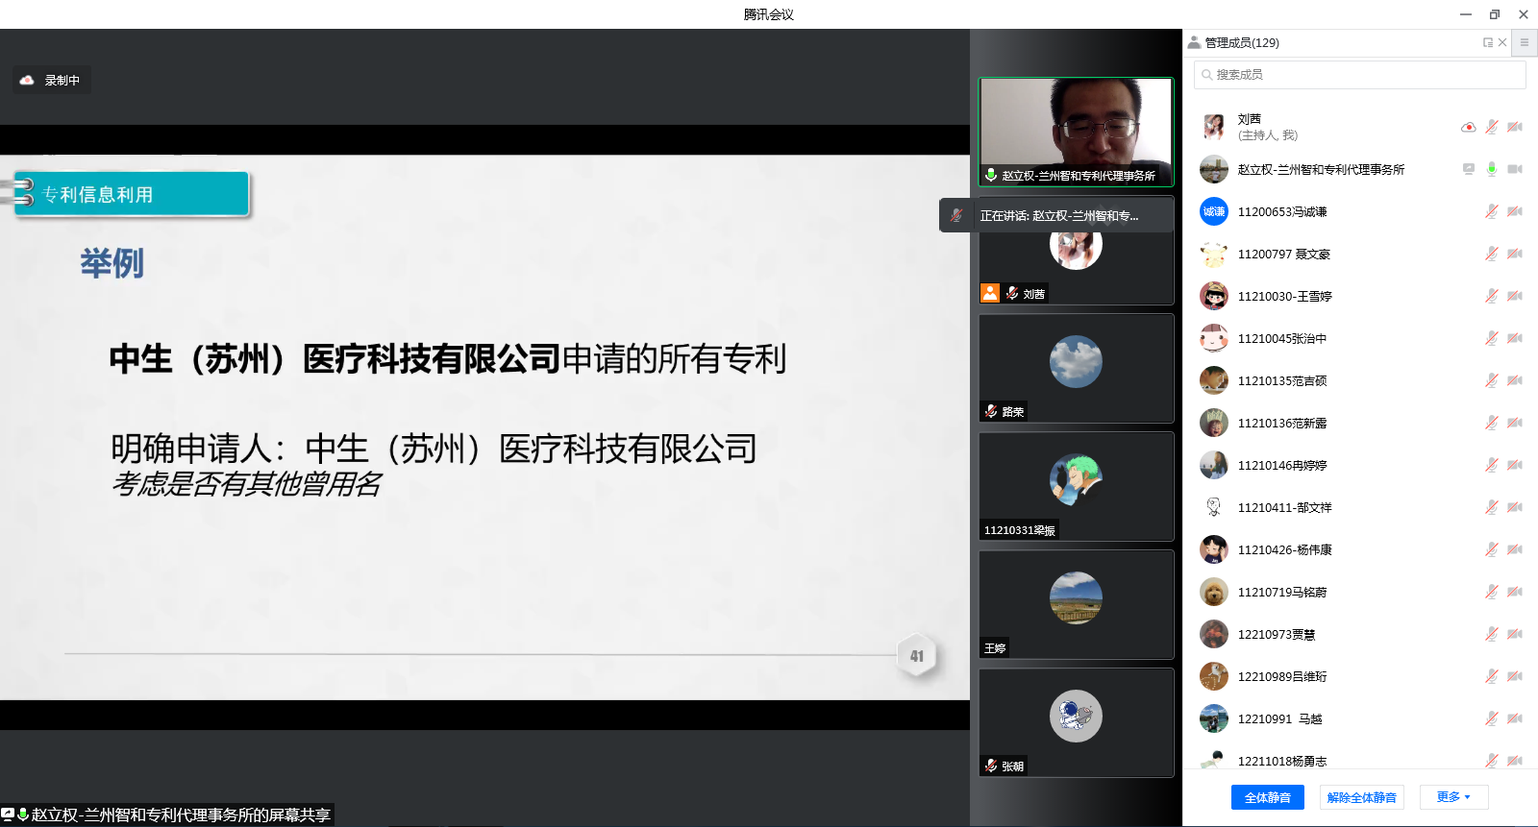Toggle microphone for 11200653冯诚谦
Screen dimensions: 1538x827
click(x=1491, y=211)
